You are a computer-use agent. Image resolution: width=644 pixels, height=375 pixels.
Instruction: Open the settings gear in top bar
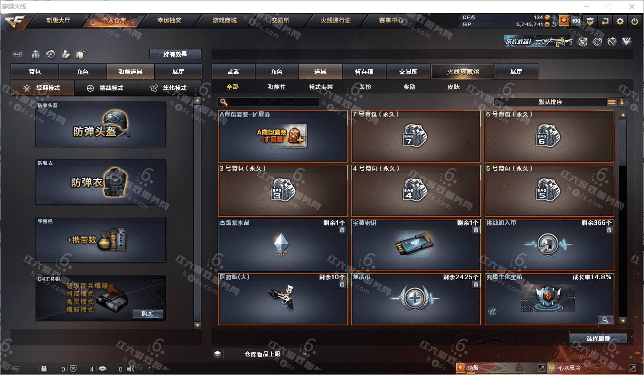(620, 21)
